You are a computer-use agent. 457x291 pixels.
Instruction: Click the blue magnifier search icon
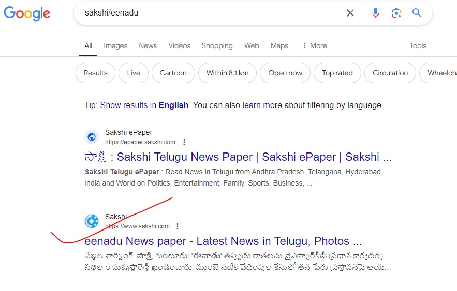(417, 13)
